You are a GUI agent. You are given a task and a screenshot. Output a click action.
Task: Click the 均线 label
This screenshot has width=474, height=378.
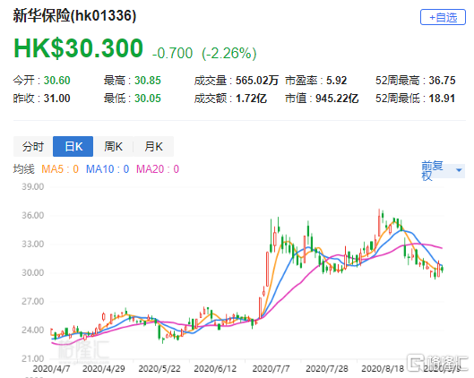(24, 169)
